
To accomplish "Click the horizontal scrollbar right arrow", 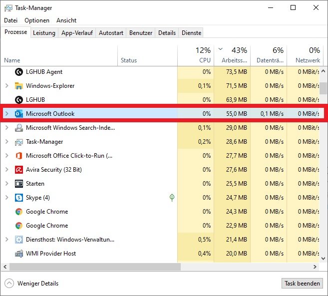I will click(315, 267).
